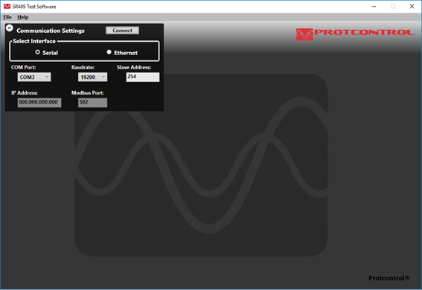Click the SR489 app icon in title bar
Viewport: 422px width, 290px height.
click(x=7, y=6)
